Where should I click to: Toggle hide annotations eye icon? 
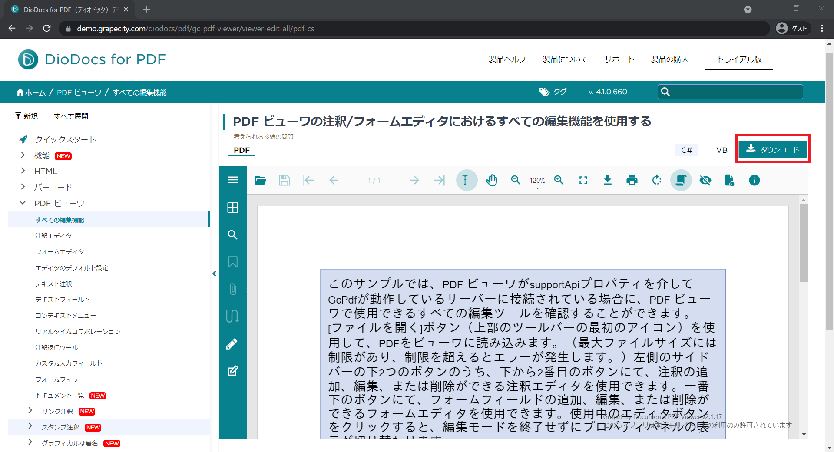pyautogui.click(x=705, y=180)
